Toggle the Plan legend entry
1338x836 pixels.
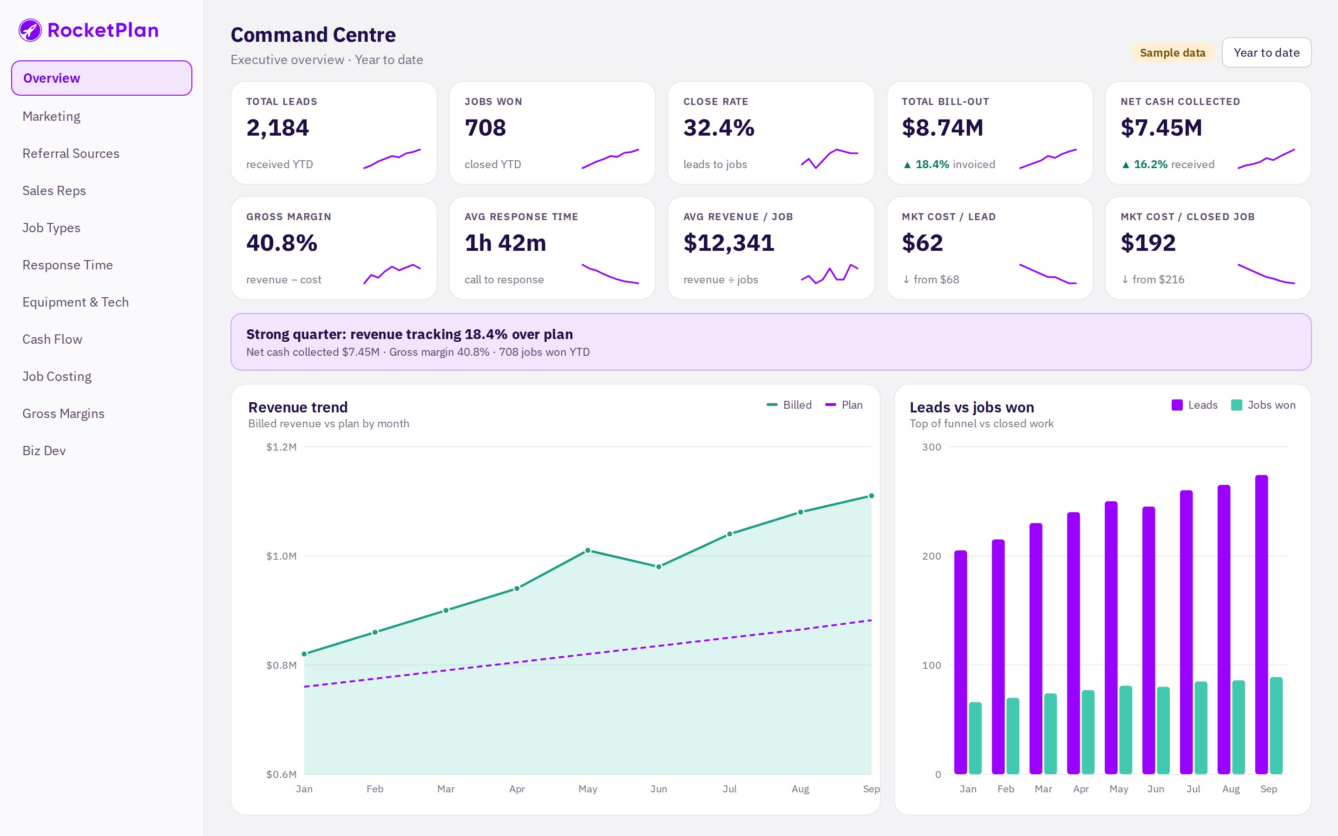pyautogui.click(x=844, y=405)
